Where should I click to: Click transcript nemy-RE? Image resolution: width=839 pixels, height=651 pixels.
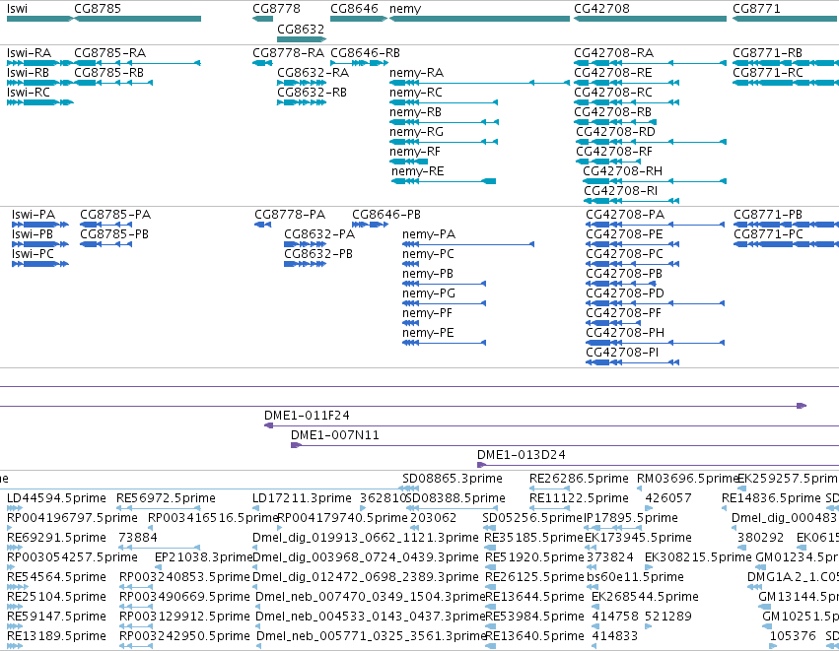click(444, 181)
